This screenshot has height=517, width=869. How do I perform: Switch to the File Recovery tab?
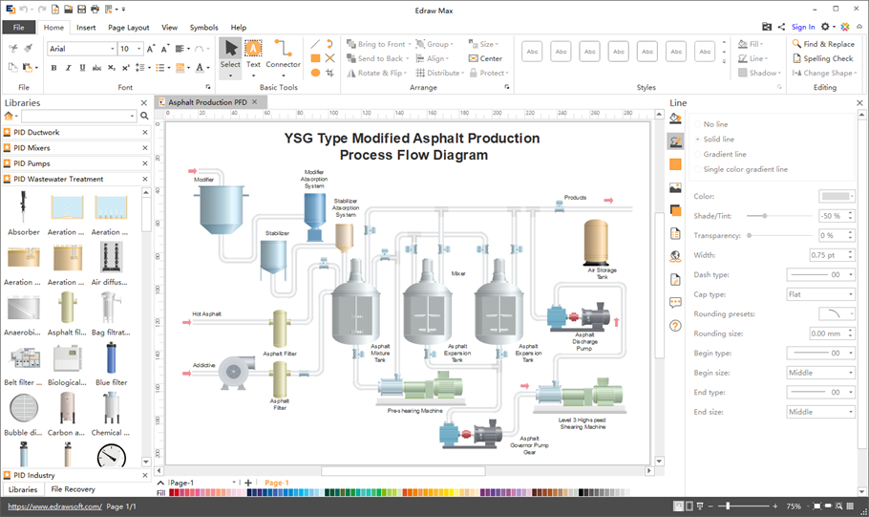tap(73, 489)
